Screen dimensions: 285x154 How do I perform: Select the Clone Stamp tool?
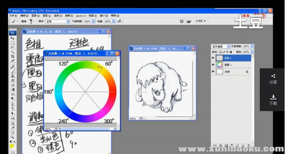click(13, 76)
